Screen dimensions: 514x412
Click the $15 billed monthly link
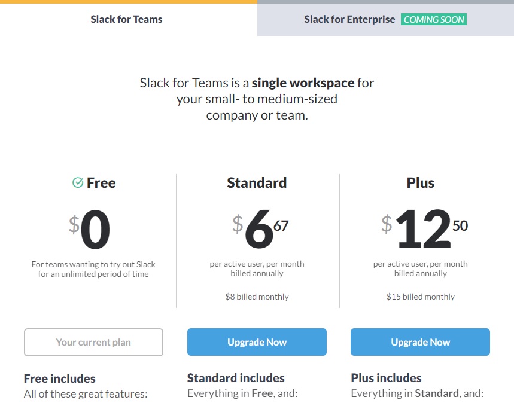[420, 296]
